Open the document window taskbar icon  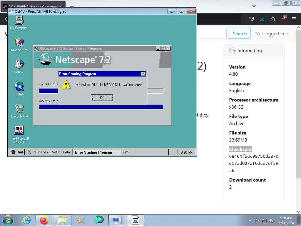(x=135, y=220)
